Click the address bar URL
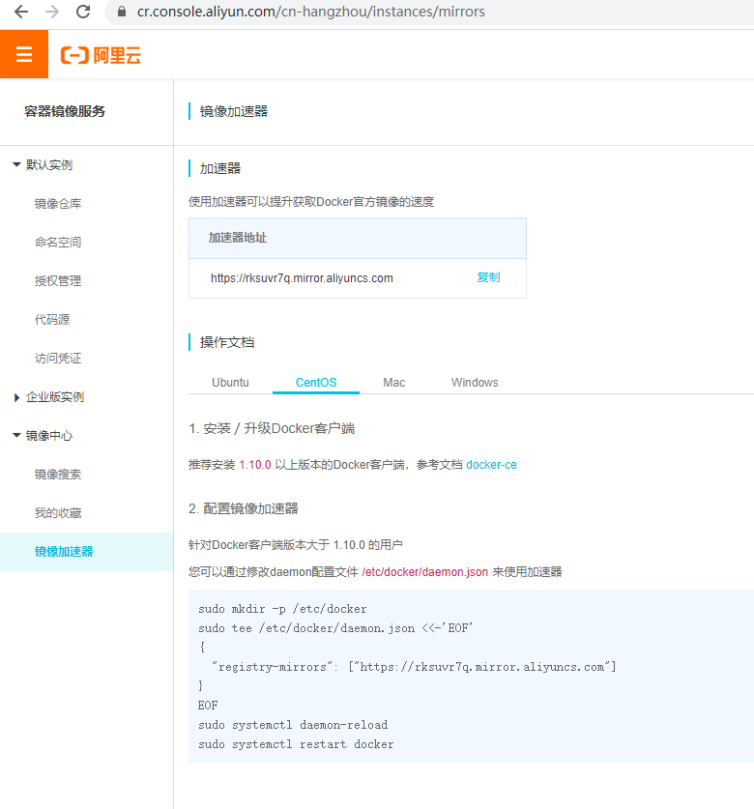The image size is (754, 809). [310, 12]
